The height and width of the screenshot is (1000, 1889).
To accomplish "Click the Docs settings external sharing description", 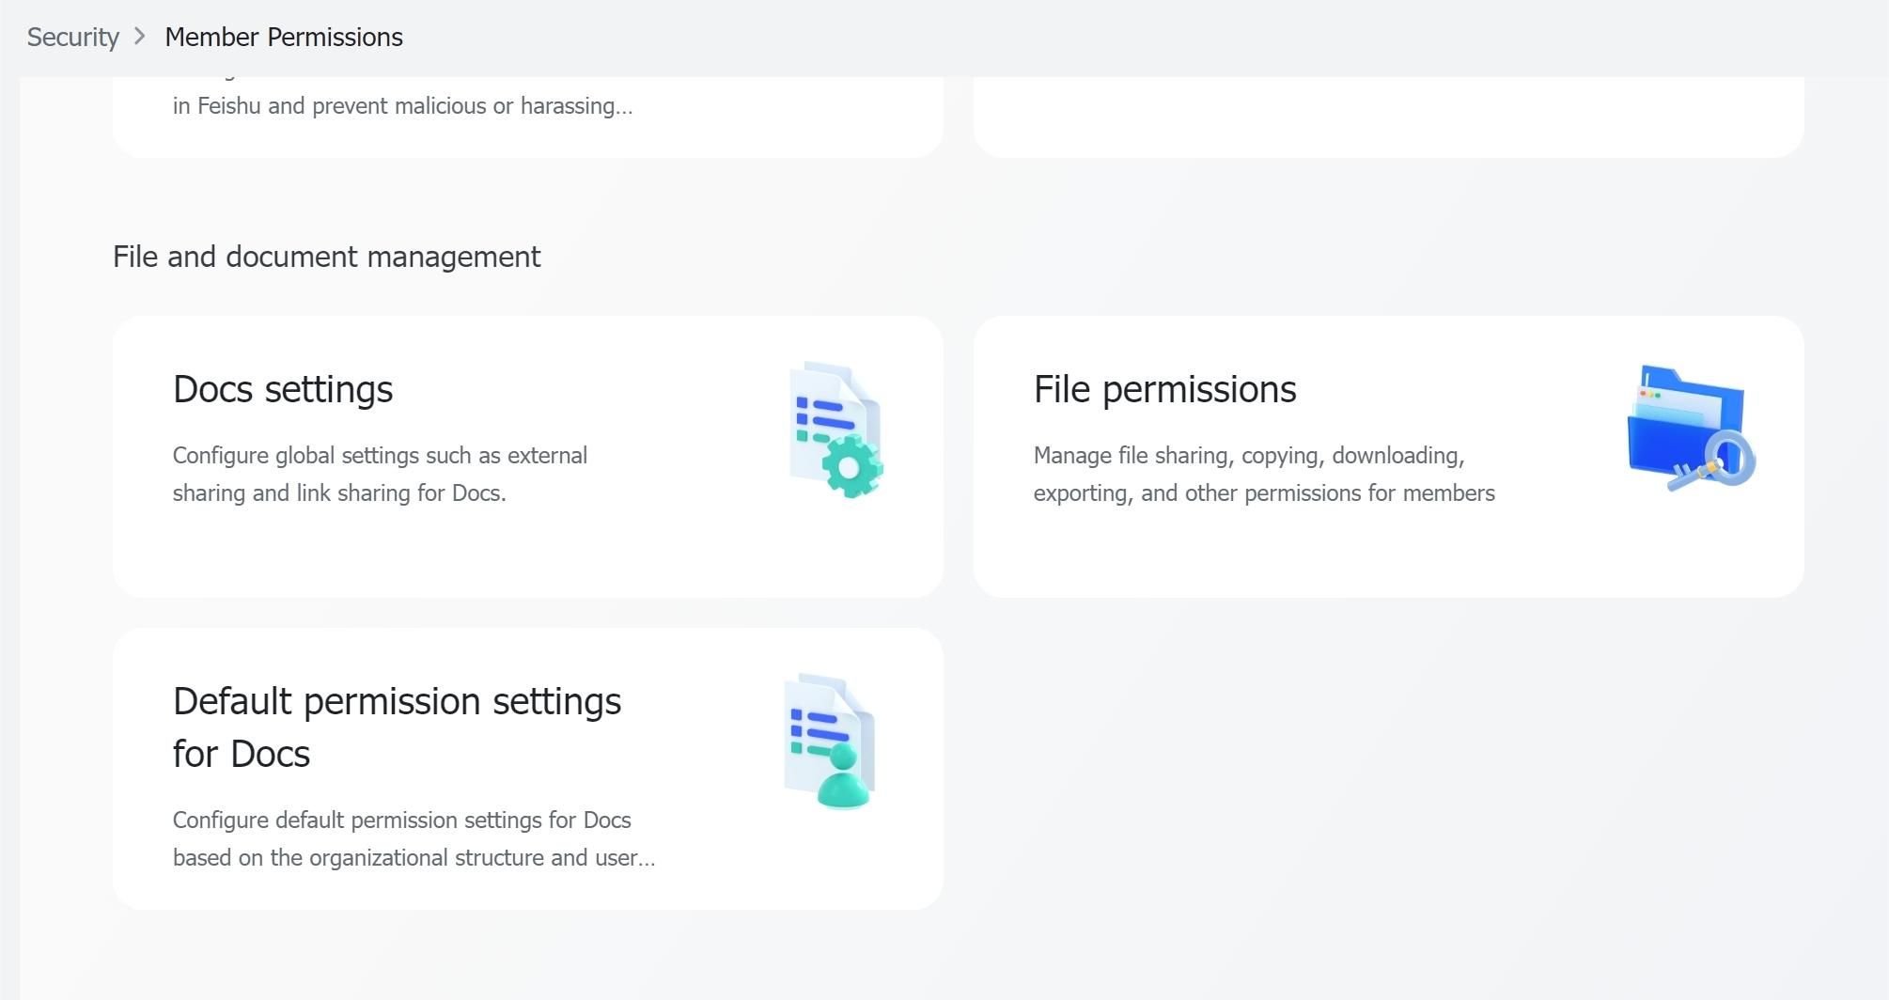I will (380, 474).
